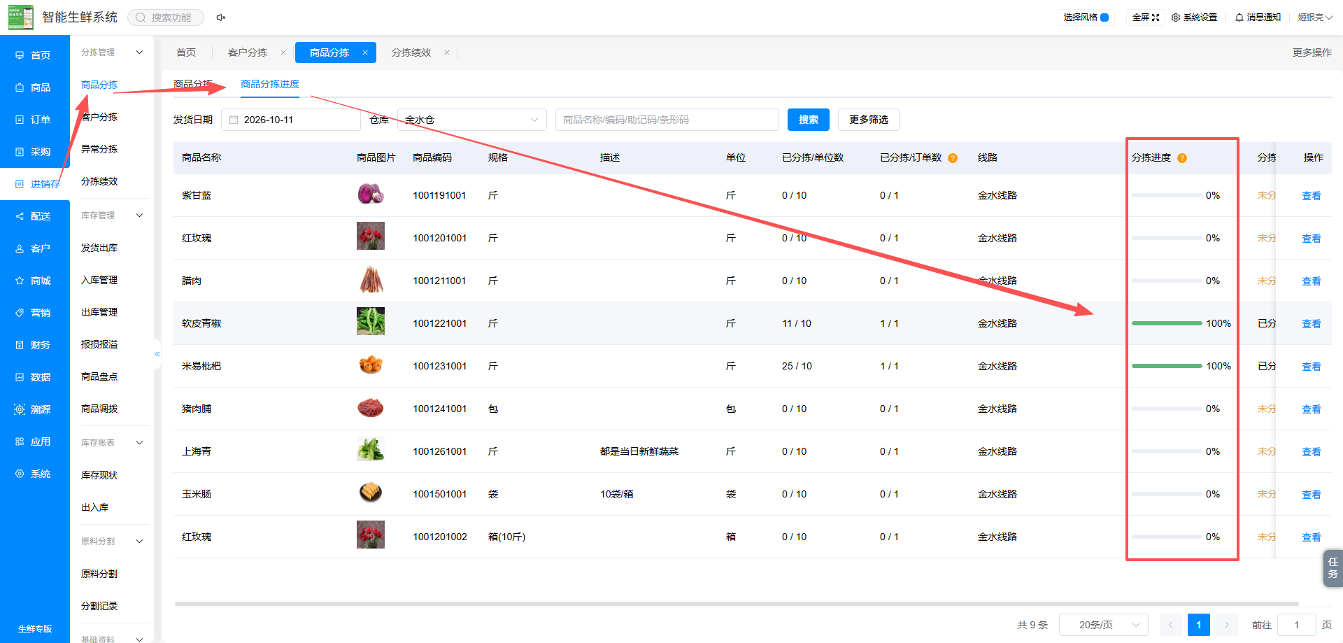The height and width of the screenshot is (643, 1343).
Task: Click 查看 link for 软皮青椒 row
Action: click(1312, 324)
